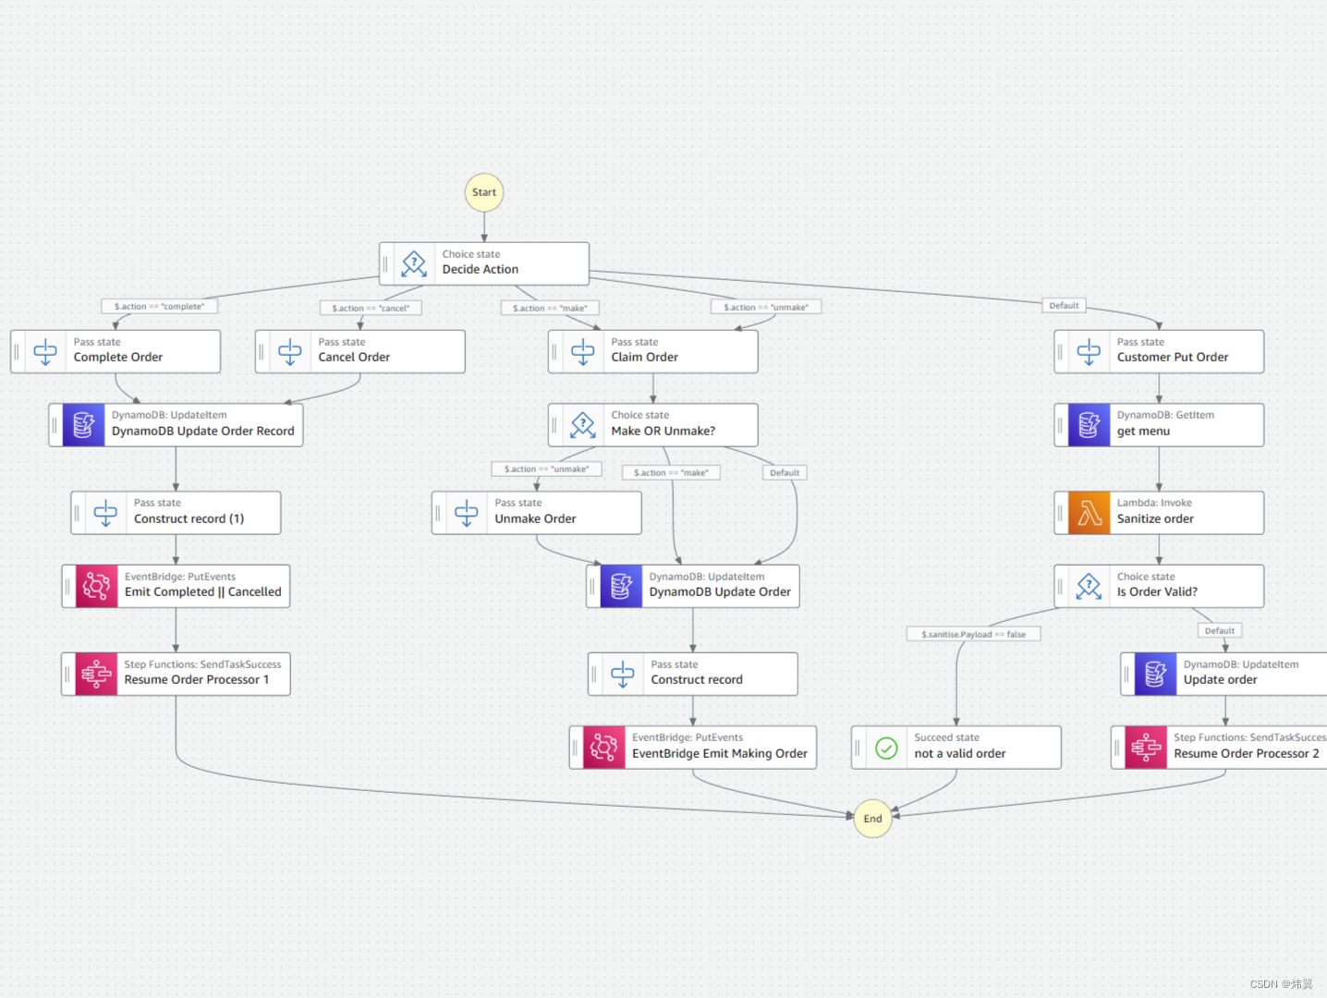
Task: Click the Sanitize order Lambda icon
Action: (x=1089, y=513)
